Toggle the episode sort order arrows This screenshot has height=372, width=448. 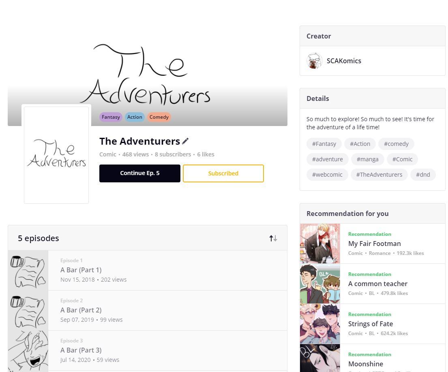click(x=273, y=238)
